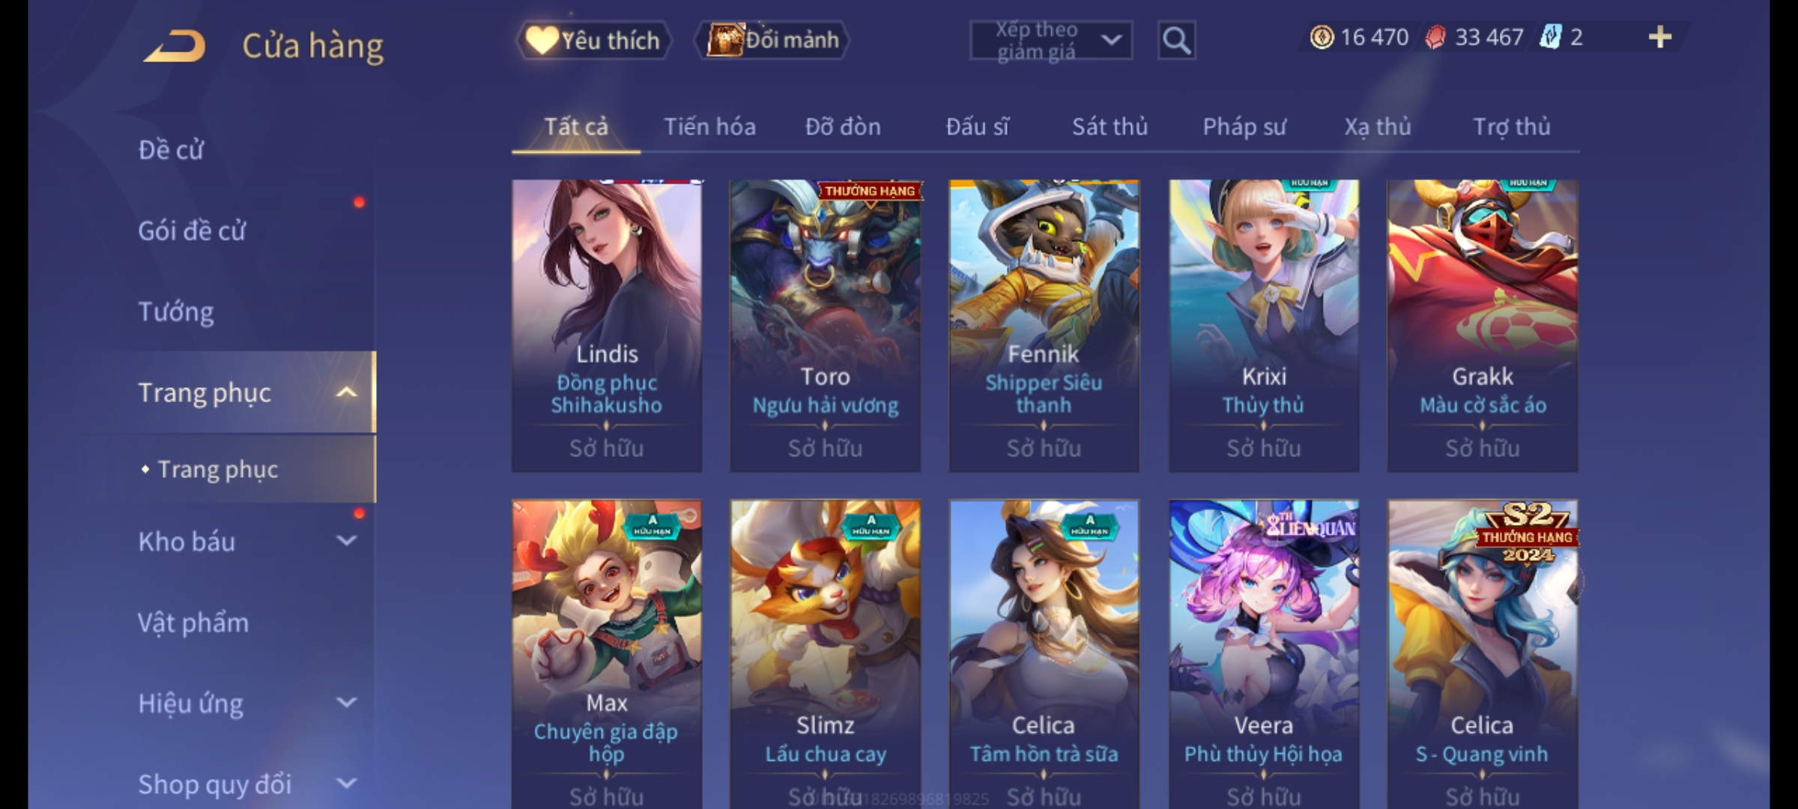This screenshot has width=1798, height=809.
Task: Click the red ruby currency icon
Action: (1435, 37)
